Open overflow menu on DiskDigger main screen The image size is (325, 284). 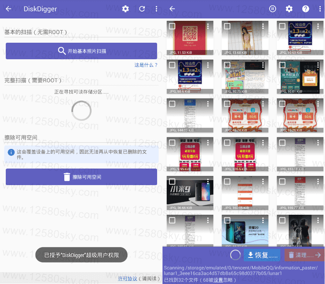[x=156, y=9]
